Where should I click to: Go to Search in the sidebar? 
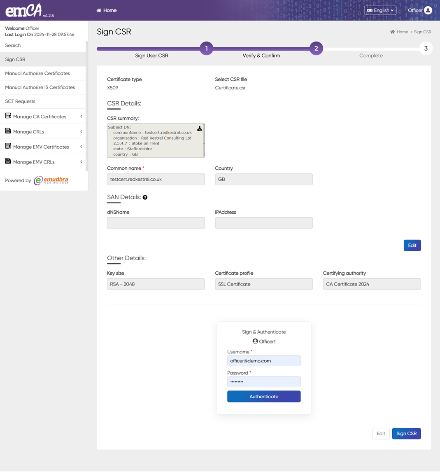pos(13,45)
